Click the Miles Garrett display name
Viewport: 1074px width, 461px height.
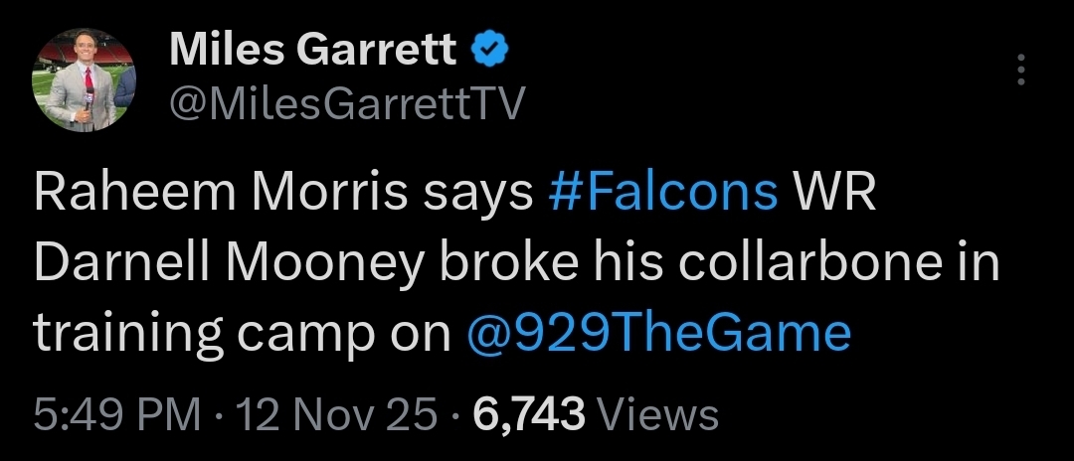coord(313,50)
